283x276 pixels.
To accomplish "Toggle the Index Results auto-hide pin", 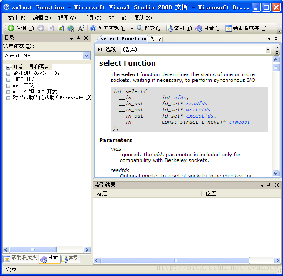I will (x=269, y=185).
